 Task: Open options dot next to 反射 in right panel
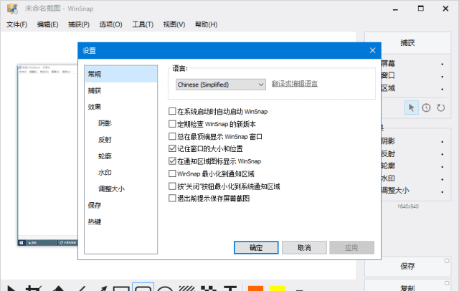click(x=443, y=154)
